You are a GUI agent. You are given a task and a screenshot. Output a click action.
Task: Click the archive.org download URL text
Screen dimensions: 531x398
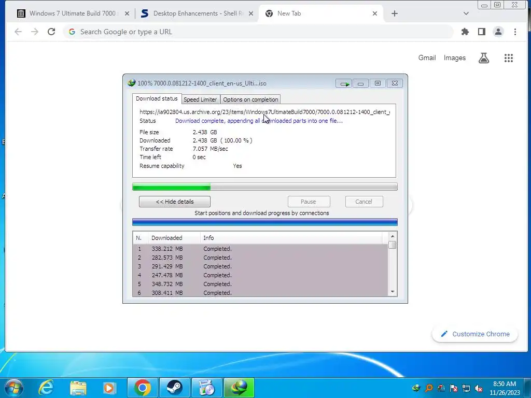pyautogui.click(x=264, y=112)
